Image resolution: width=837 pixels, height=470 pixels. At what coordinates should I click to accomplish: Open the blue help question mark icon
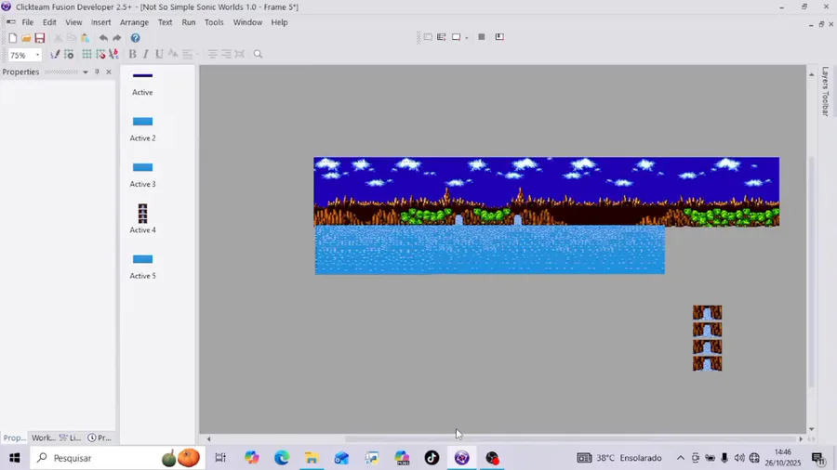tap(136, 38)
